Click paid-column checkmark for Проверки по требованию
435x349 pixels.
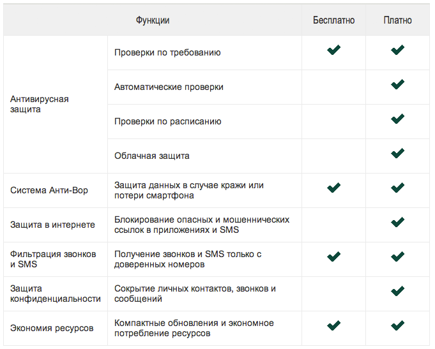pyautogui.click(x=397, y=50)
